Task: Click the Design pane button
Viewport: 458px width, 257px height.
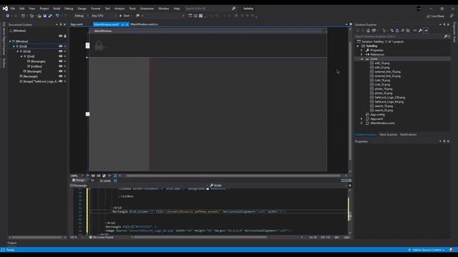Action: 79,181
